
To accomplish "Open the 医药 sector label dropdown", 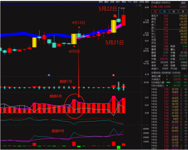I will click(183, 3).
